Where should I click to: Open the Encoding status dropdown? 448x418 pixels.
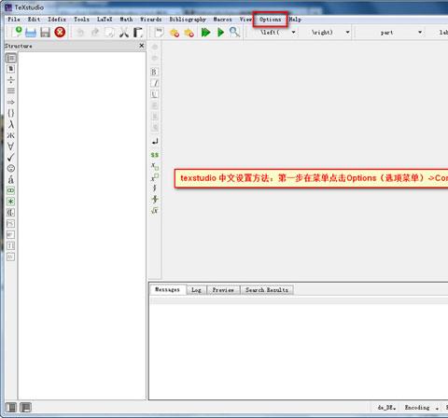pyautogui.click(x=422, y=408)
